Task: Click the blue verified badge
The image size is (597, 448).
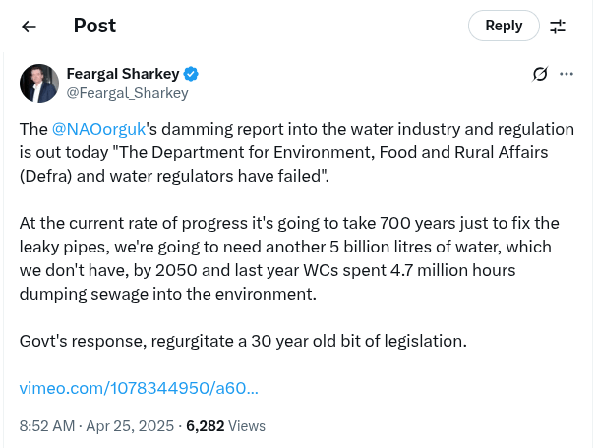Action: [191, 74]
